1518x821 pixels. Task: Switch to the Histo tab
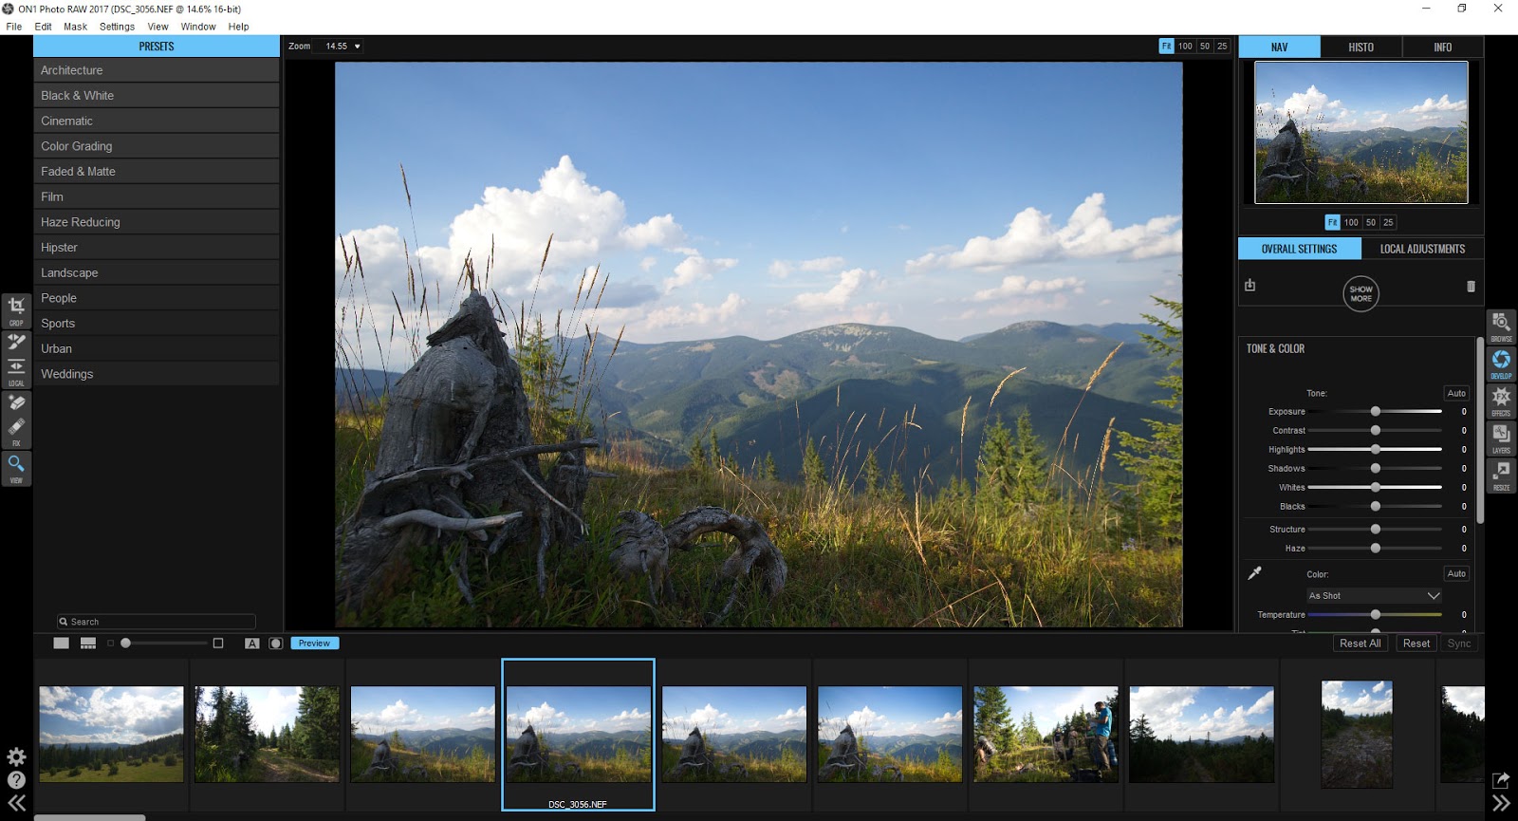click(1361, 47)
